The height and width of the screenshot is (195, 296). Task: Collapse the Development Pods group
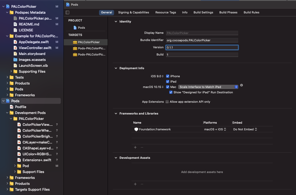(7, 113)
